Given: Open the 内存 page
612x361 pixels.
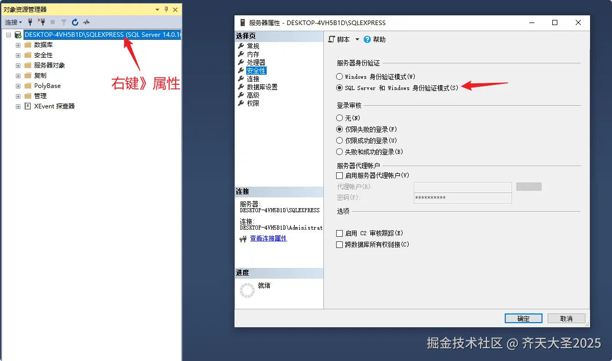Looking at the screenshot, I should click(253, 54).
